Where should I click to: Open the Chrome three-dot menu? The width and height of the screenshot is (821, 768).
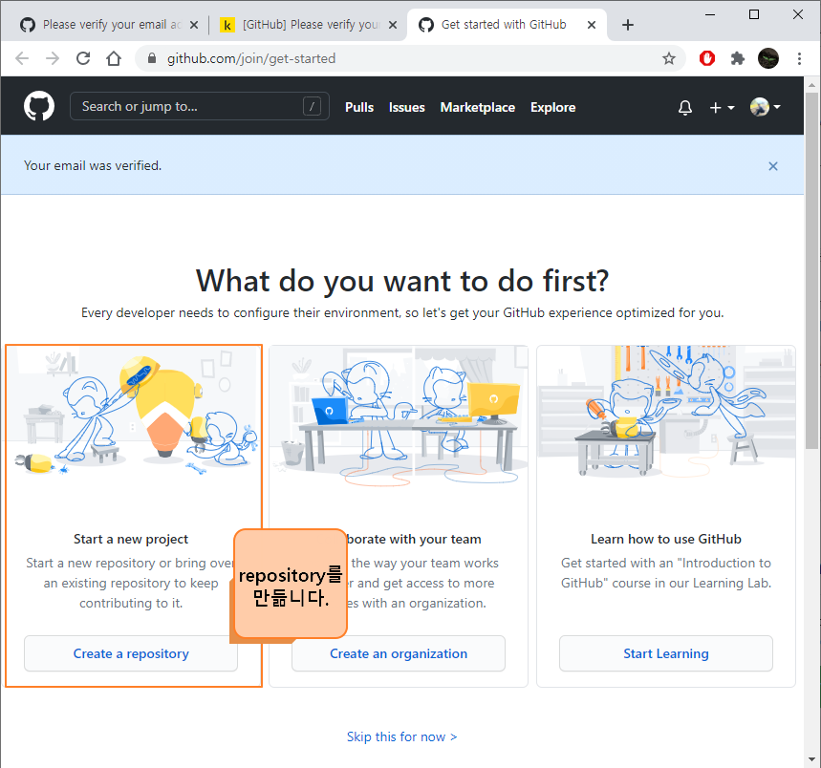click(799, 58)
